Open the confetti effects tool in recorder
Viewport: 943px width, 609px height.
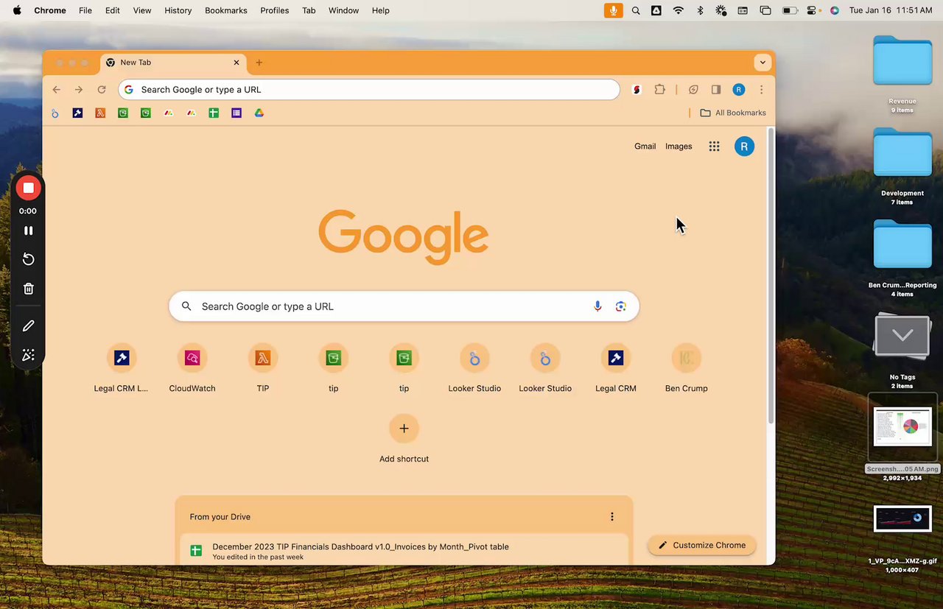click(x=28, y=355)
